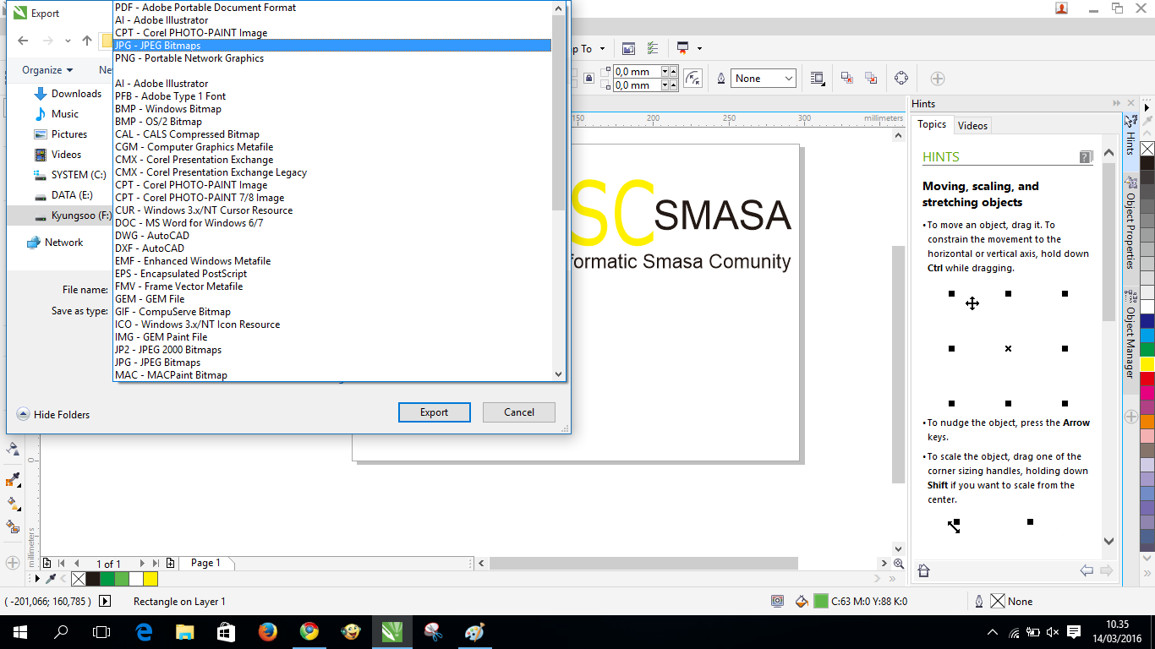Viewport: 1155px width, 649px height.
Task: Add a page before the current page
Action: 47,563
